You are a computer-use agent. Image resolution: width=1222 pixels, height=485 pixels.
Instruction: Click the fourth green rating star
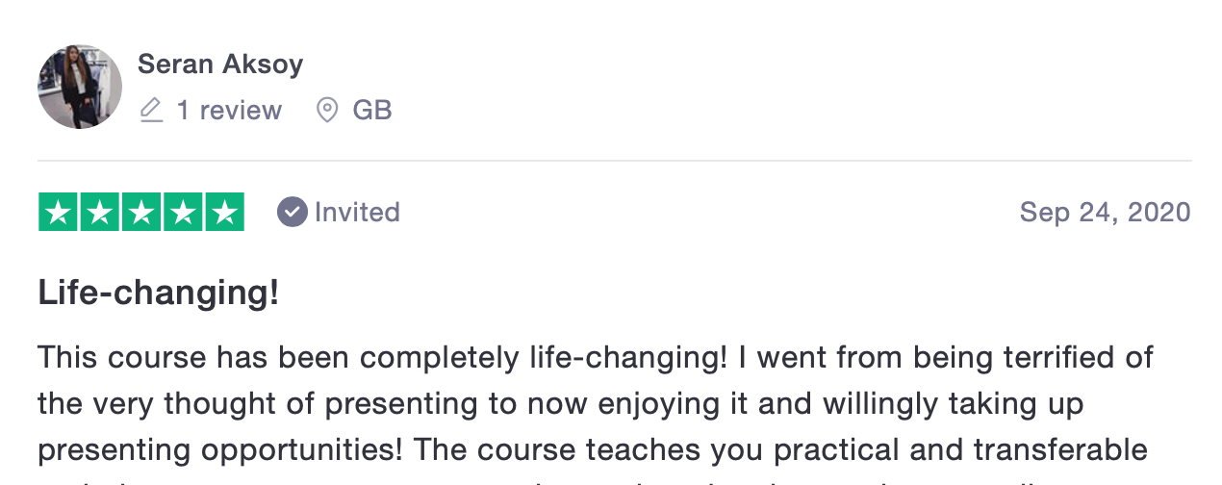tap(183, 213)
